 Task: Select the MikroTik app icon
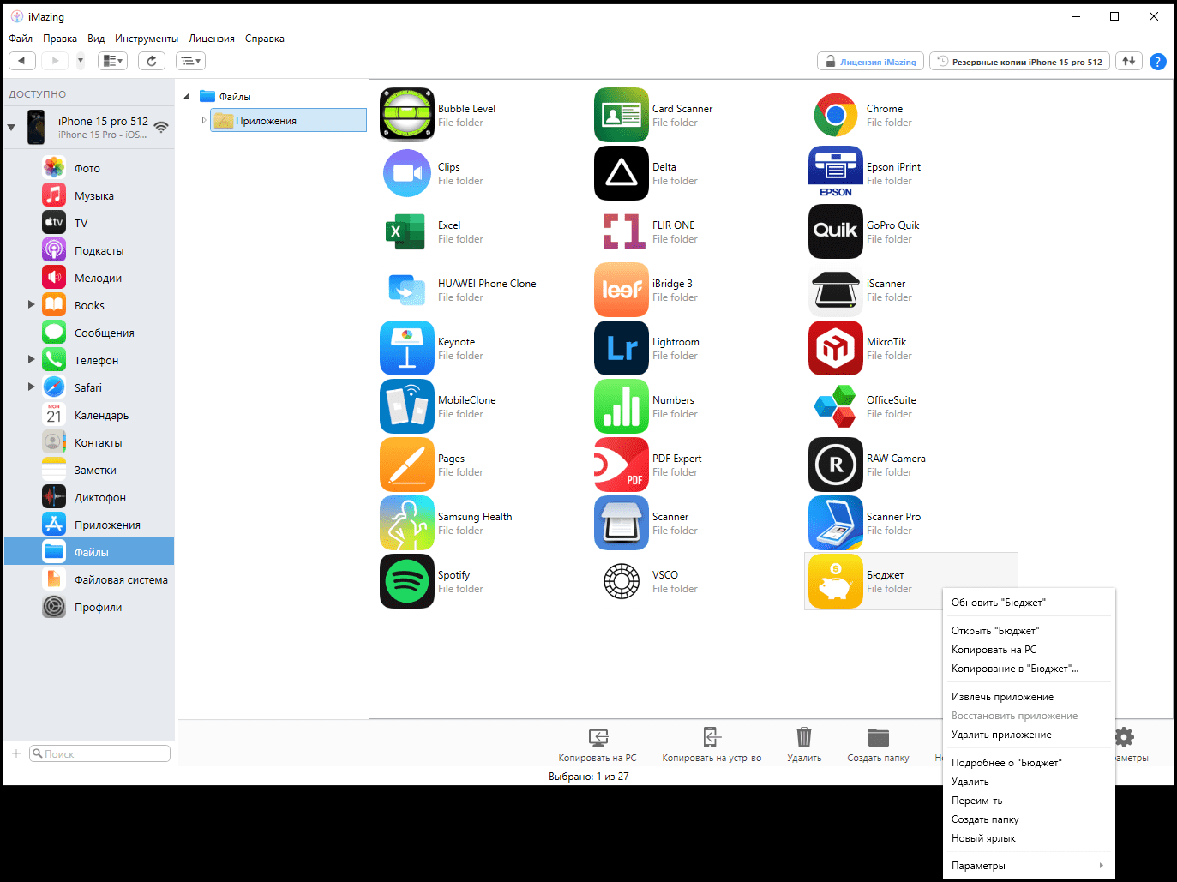(x=836, y=348)
